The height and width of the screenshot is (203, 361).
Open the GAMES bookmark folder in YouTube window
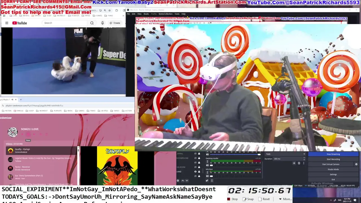(97, 16)
